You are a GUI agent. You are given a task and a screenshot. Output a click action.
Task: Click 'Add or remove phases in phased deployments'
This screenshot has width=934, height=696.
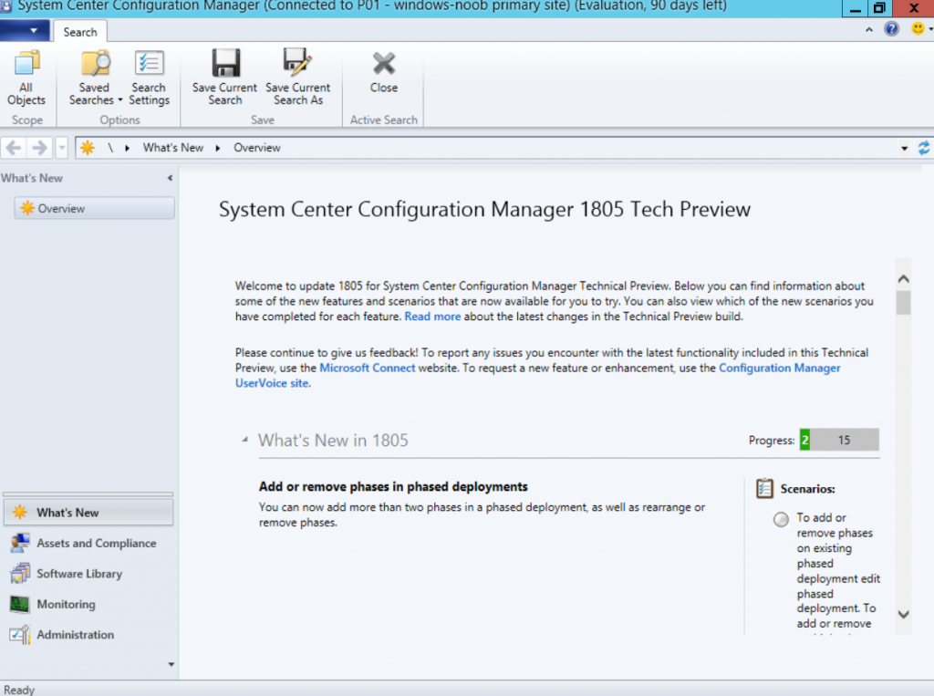coord(393,486)
